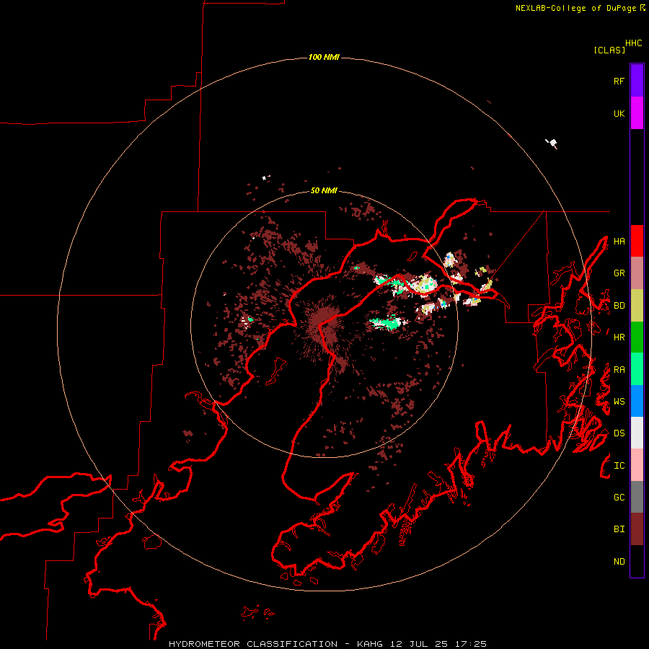Click the 'UK' legend label

pyautogui.click(x=619, y=114)
